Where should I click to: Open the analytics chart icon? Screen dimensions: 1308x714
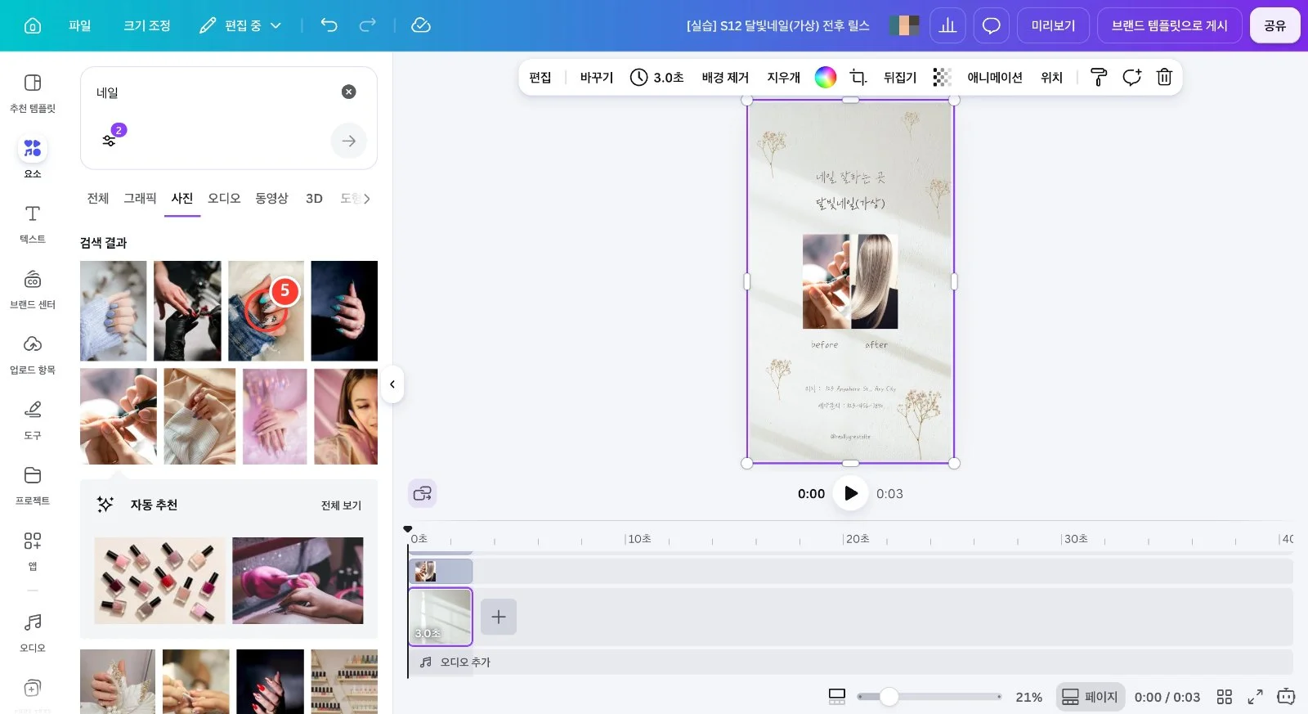pos(947,25)
